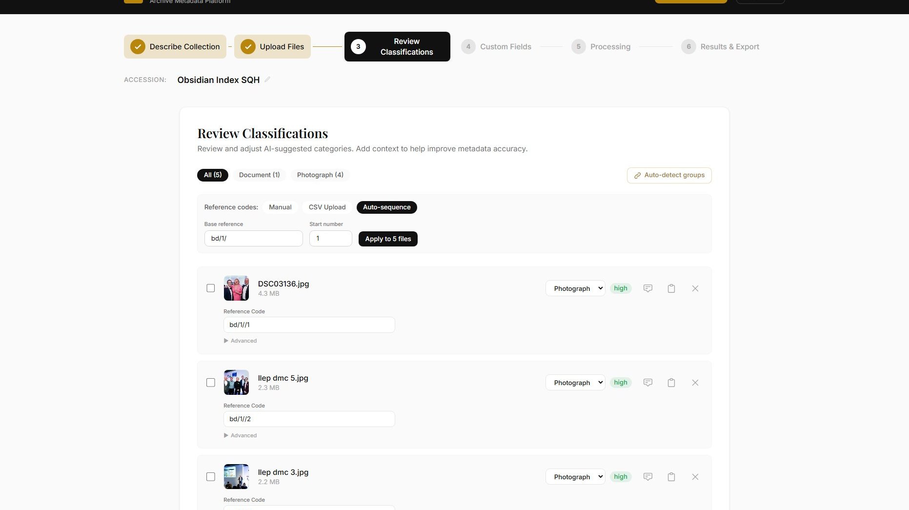Expand Advanced options under DSC03136.jpg
The image size is (909, 510).
[x=241, y=341]
